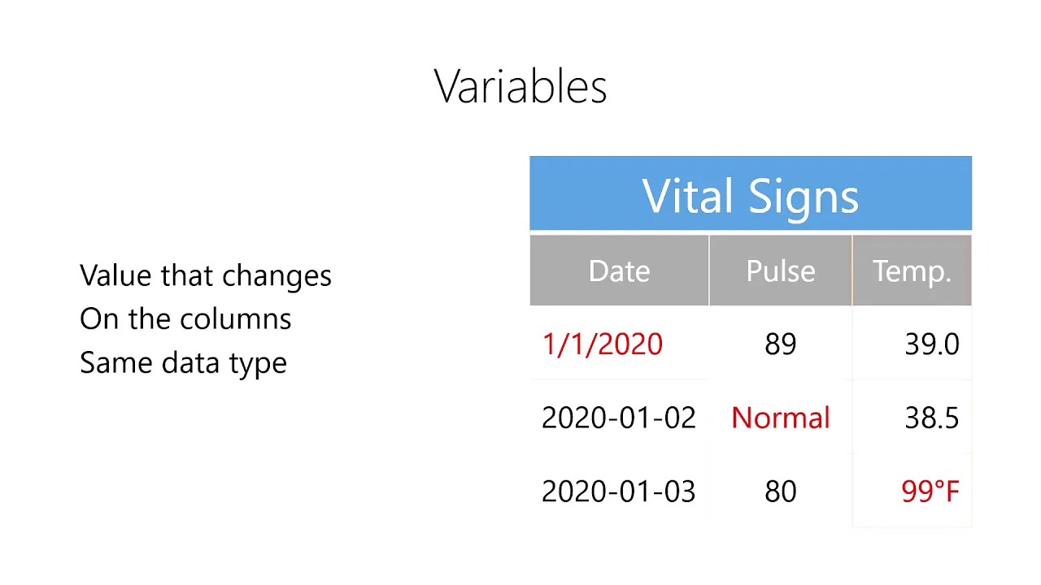Click the text Same data type

(x=183, y=363)
